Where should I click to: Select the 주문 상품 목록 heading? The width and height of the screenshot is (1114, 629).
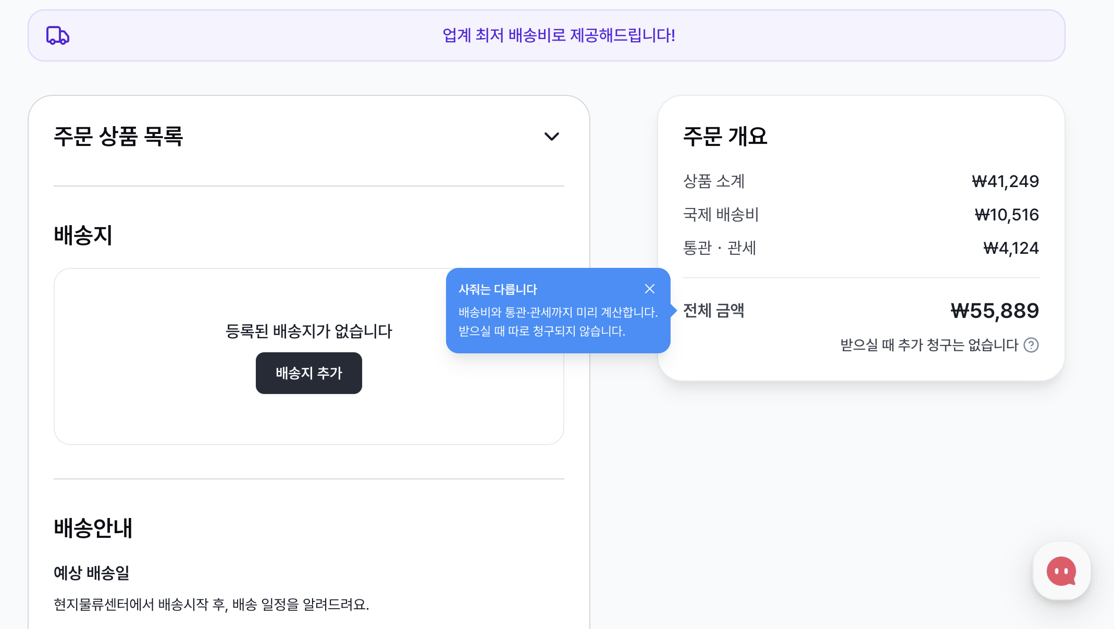118,137
